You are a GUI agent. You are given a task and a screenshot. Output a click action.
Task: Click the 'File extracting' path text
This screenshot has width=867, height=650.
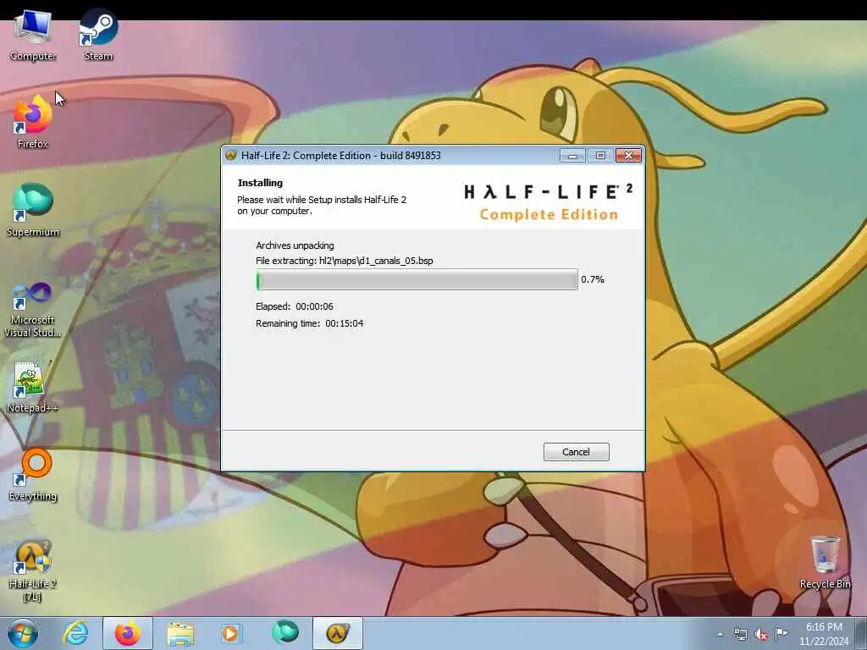(x=345, y=261)
